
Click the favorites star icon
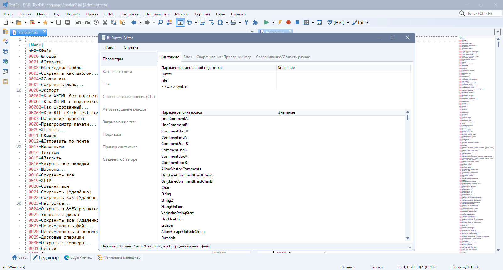45,22
